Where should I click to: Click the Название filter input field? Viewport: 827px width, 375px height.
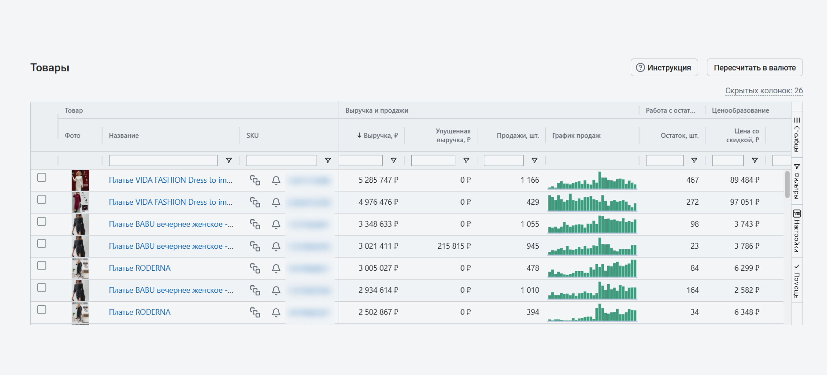coord(163,161)
